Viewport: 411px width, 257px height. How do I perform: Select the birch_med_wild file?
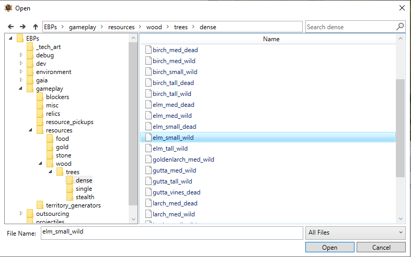[x=174, y=60]
